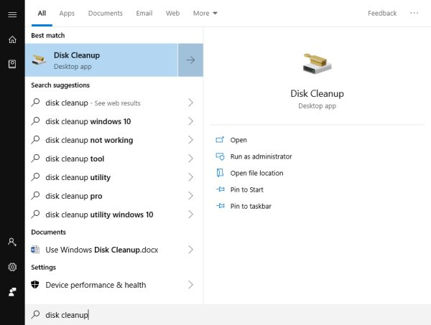Expand chevron for 'disk cleanup utility windows 10'

190,215
